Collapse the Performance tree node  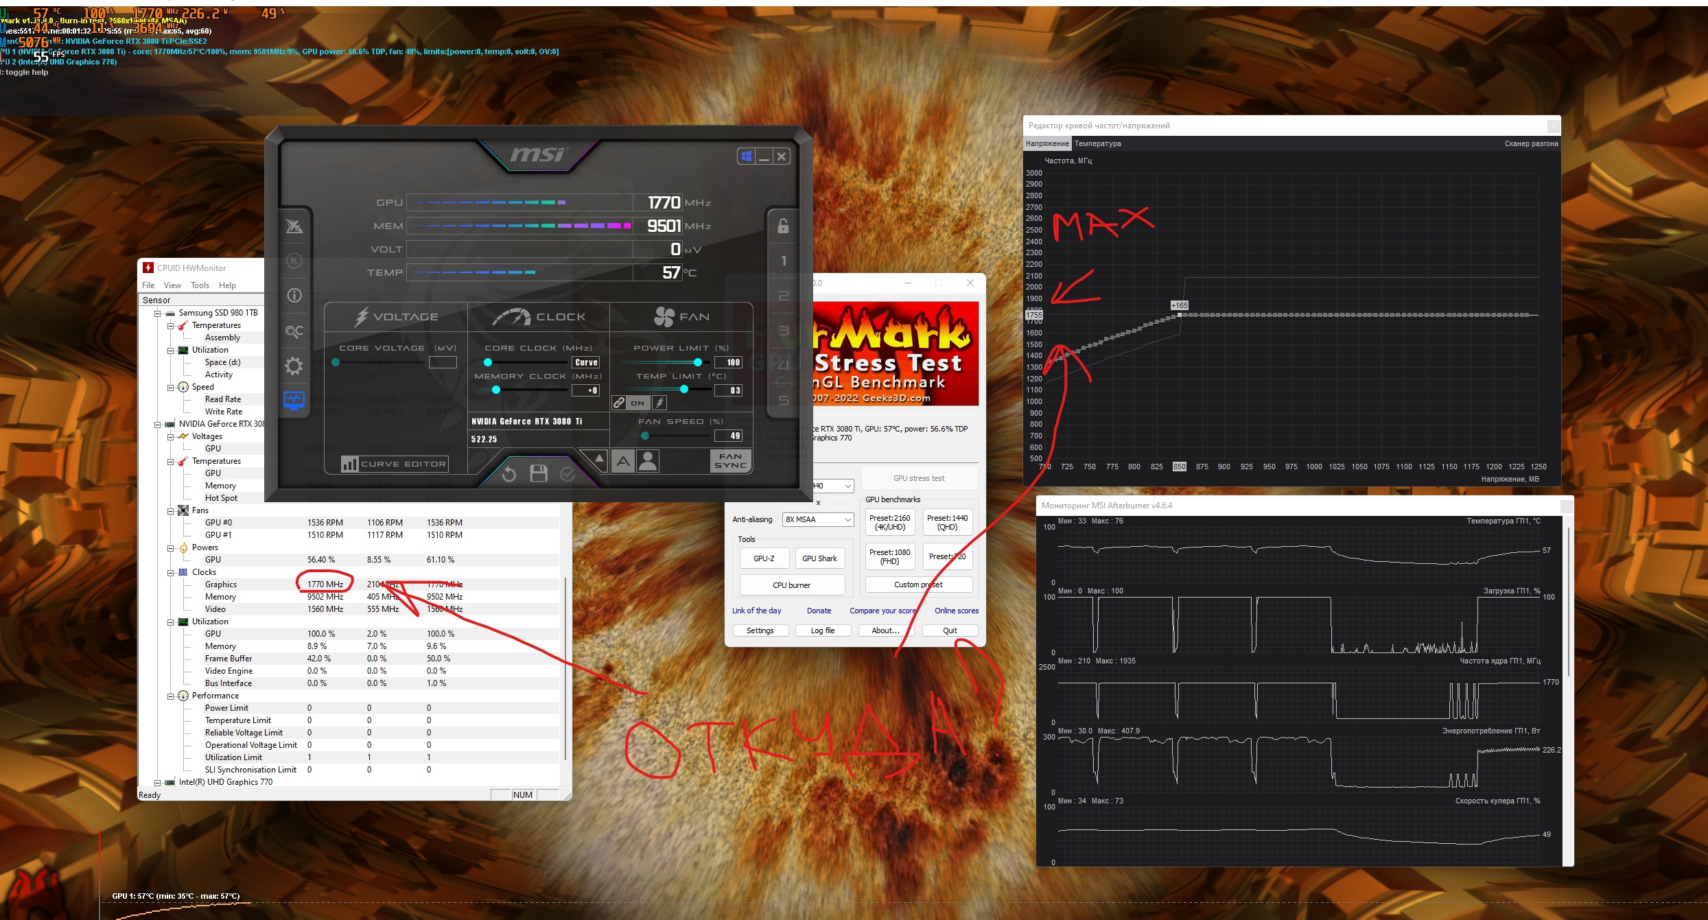[170, 696]
